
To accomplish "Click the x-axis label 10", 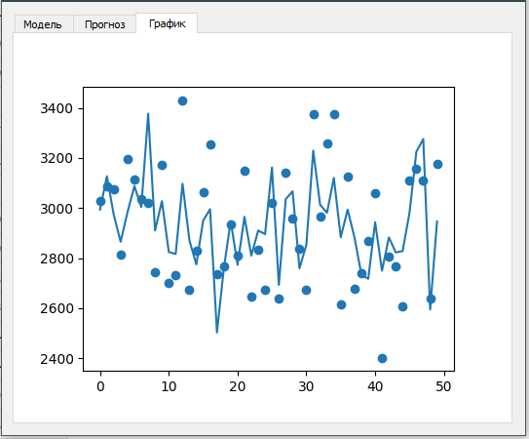I will [x=169, y=386].
